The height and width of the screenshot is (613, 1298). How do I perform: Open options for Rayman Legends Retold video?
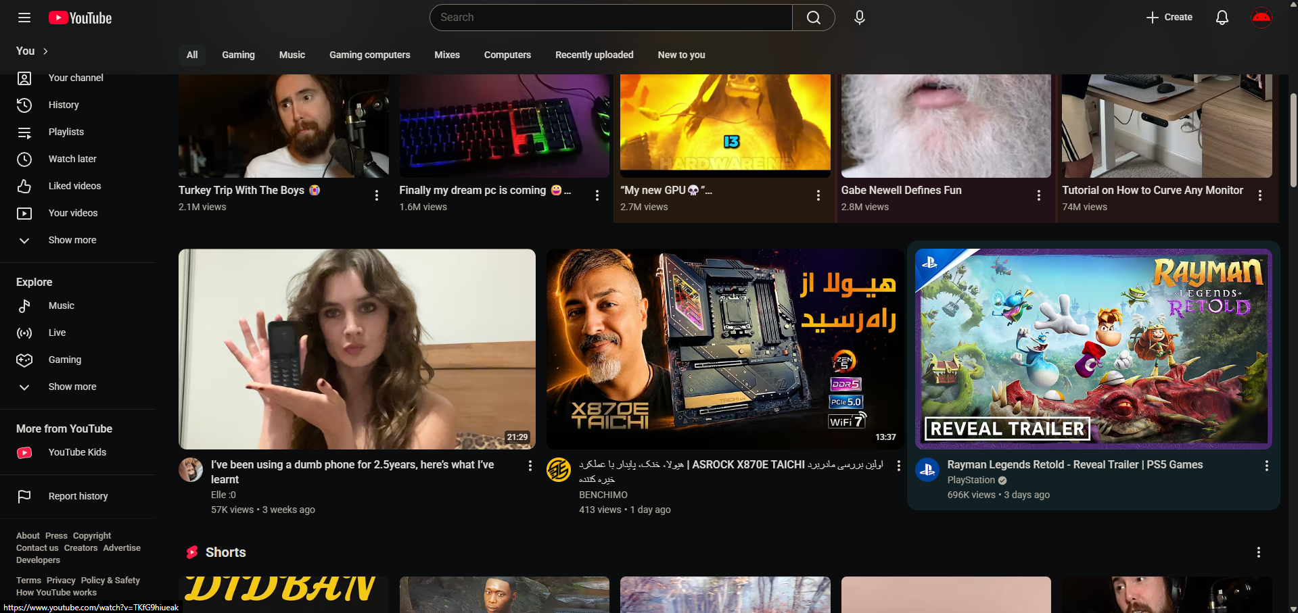[x=1267, y=466]
